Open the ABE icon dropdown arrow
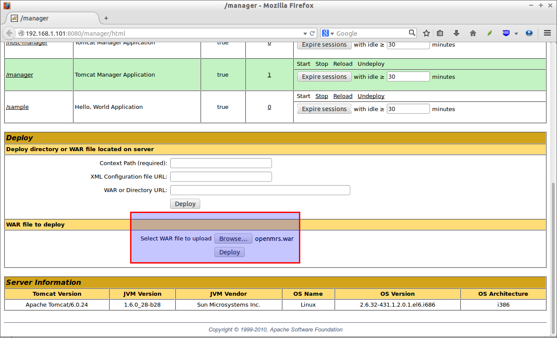 pos(516,34)
